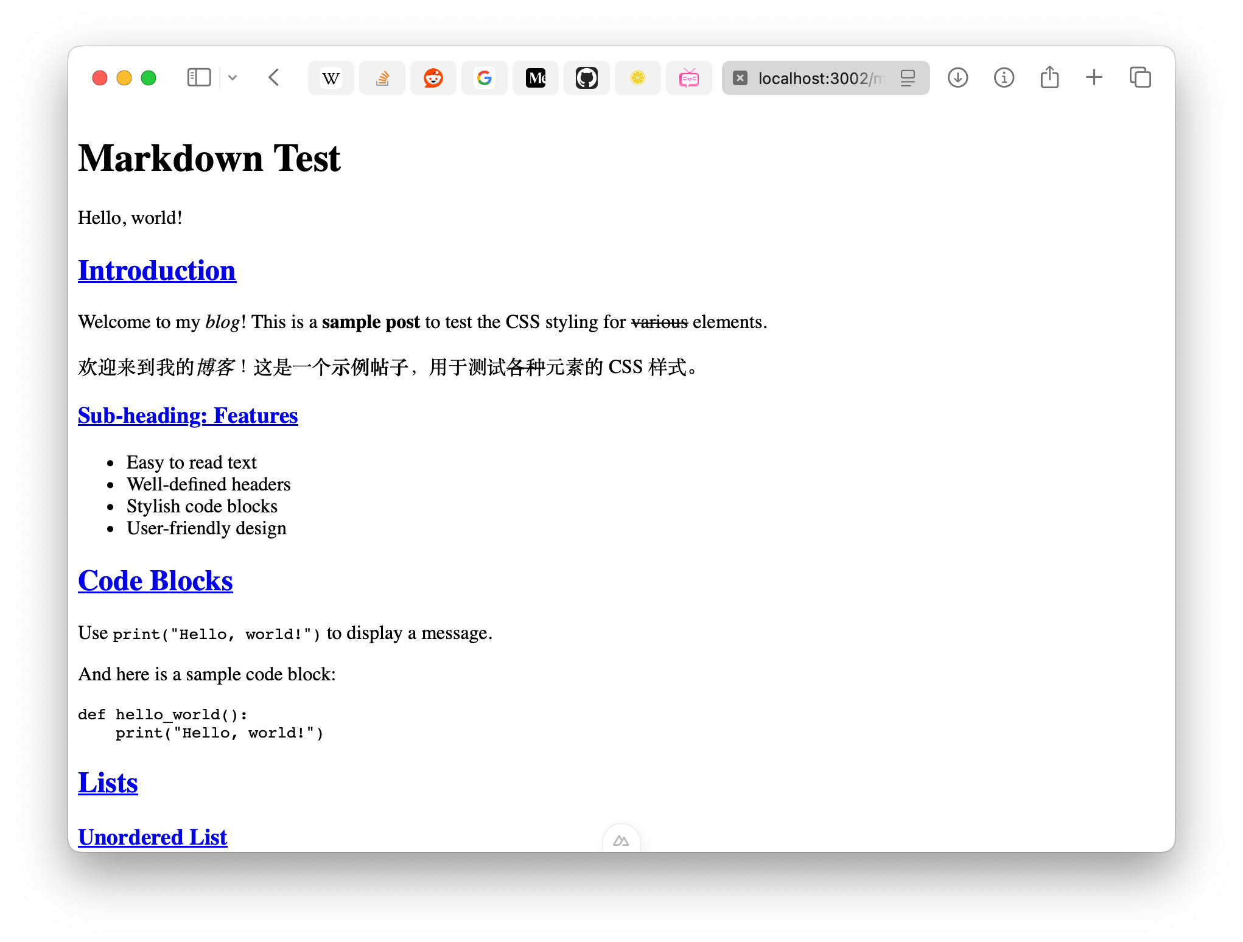The width and height of the screenshot is (1243, 942).
Task: Click the "def hello_world():" code line
Action: (x=163, y=714)
